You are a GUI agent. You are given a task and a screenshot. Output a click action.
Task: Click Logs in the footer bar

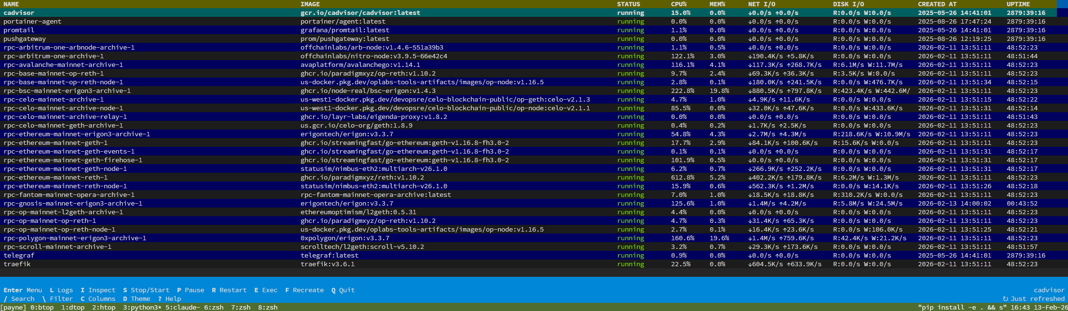(61, 290)
